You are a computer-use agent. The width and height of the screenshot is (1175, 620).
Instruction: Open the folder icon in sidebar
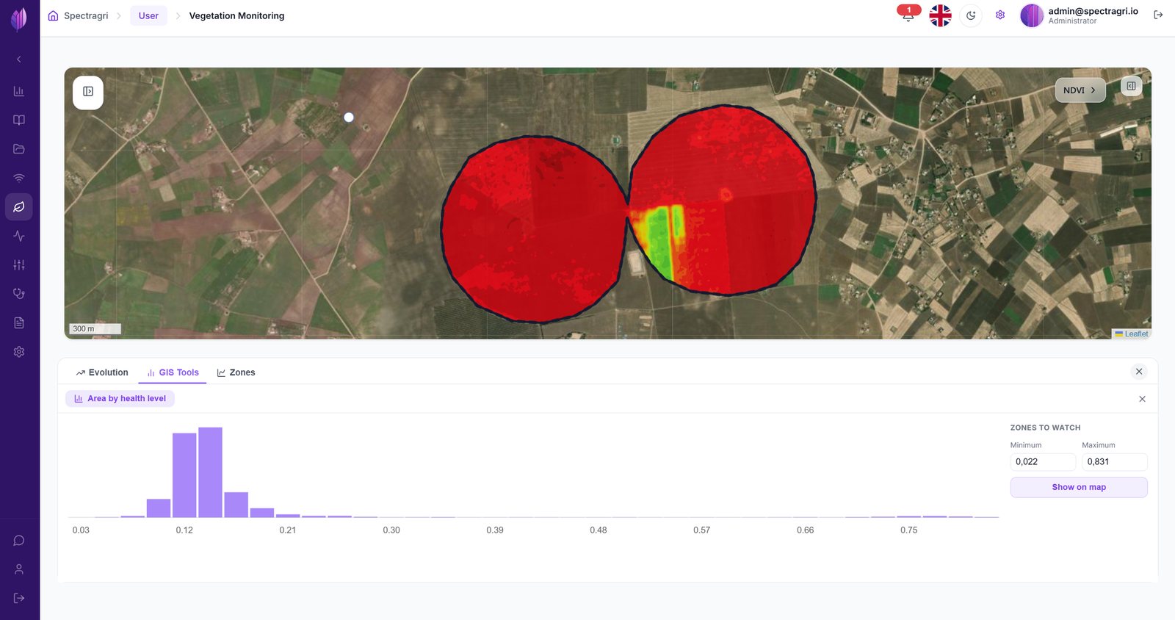point(19,149)
